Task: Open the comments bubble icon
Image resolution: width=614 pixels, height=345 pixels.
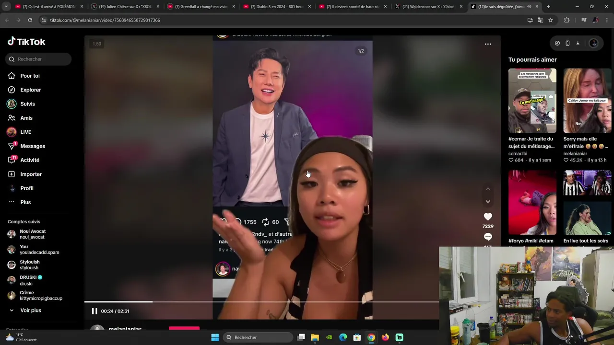Action: pos(488,237)
